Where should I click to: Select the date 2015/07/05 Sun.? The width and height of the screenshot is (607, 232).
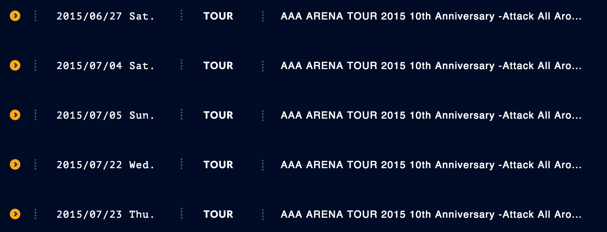click(x=105, y=115)
